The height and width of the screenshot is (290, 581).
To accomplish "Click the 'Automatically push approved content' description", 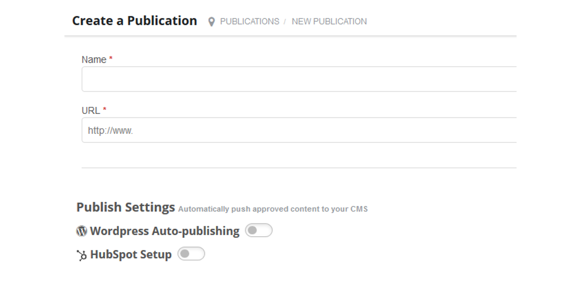I will [x=273, y=209].
